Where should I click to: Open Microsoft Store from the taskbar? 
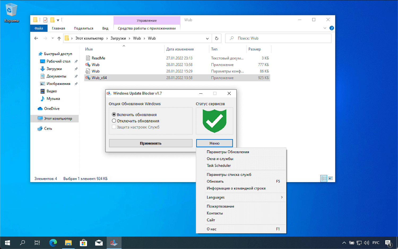click(x=84, y=243)
